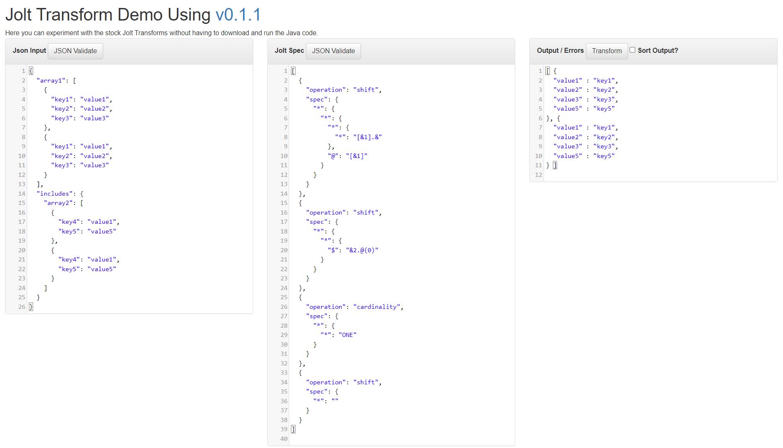Click the "ONE" value in cardinality spec
This screenshot has height=448, width=783.
click(347, 335)
